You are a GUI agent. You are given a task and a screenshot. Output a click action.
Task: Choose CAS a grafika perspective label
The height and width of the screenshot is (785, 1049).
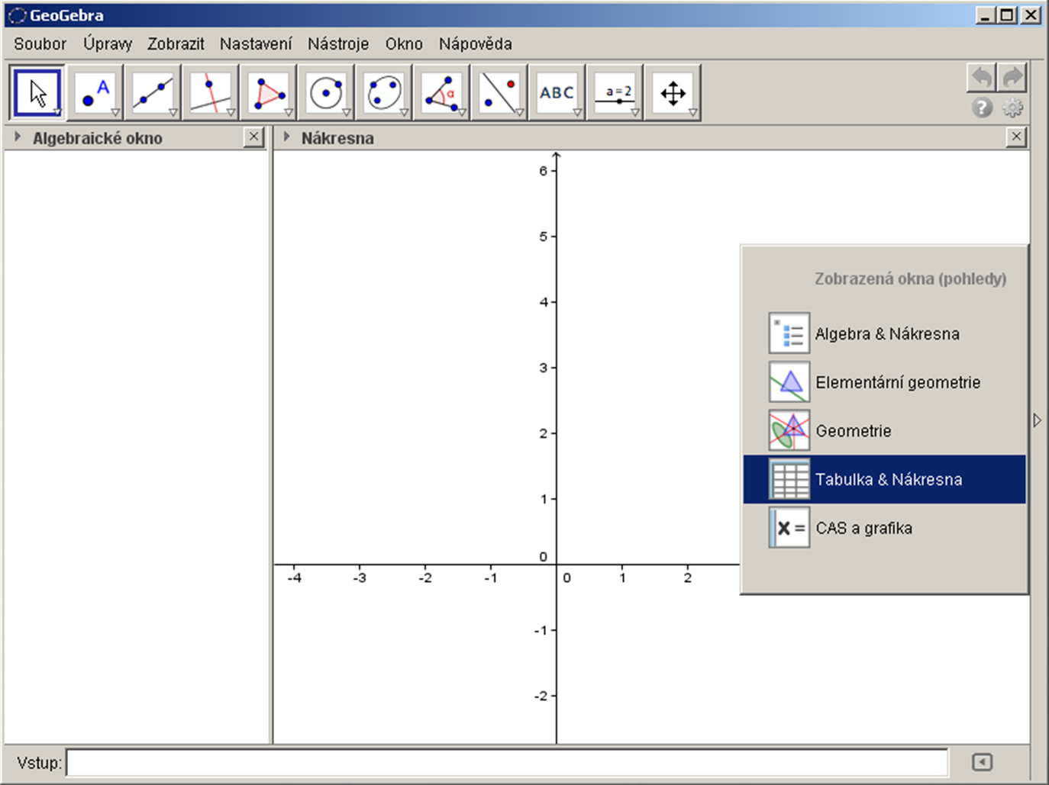(864, 528)
